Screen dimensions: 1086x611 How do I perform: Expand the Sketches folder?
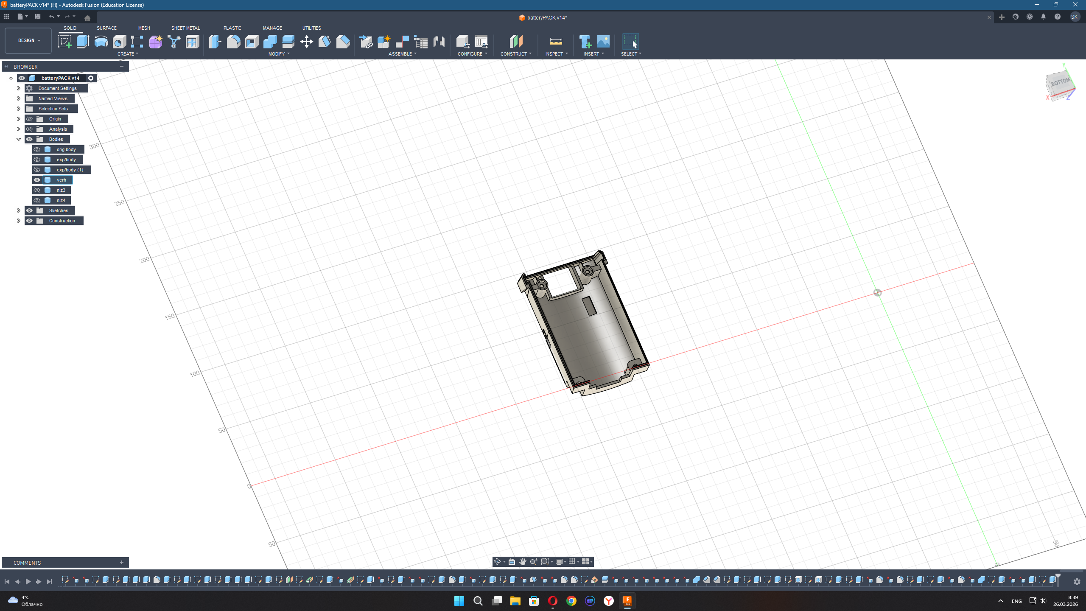pos(19,210)
